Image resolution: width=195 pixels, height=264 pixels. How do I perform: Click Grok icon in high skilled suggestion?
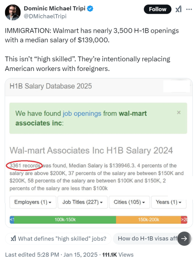(13, 238)
